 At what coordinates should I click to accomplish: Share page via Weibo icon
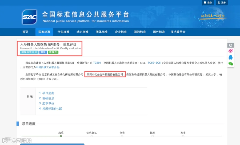(231, 51)
